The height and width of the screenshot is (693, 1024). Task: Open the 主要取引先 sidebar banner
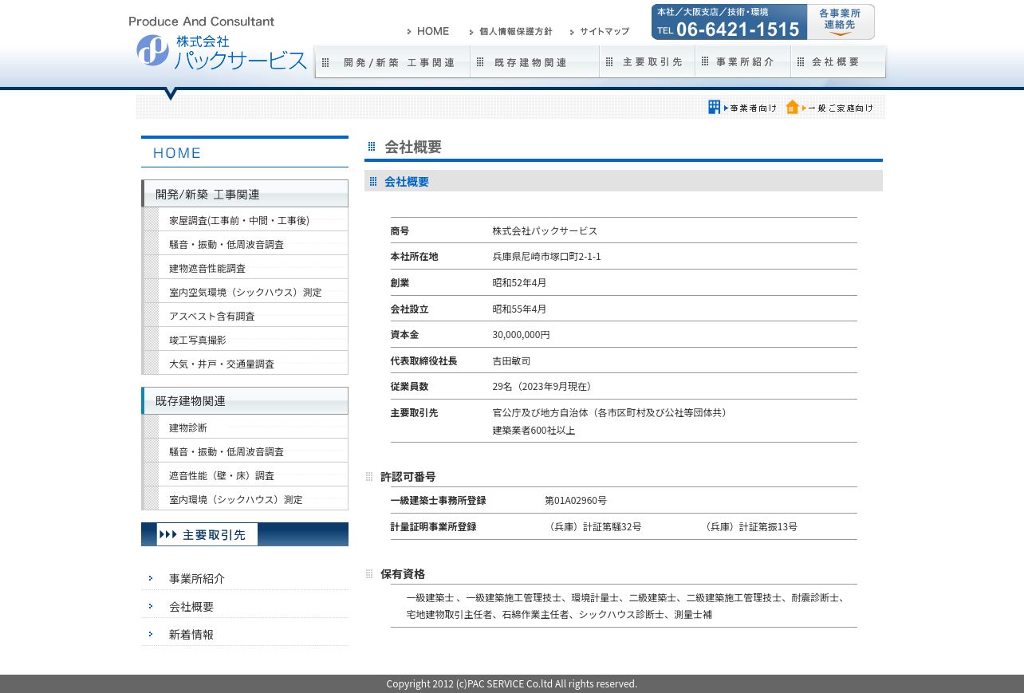click(244, 534)
